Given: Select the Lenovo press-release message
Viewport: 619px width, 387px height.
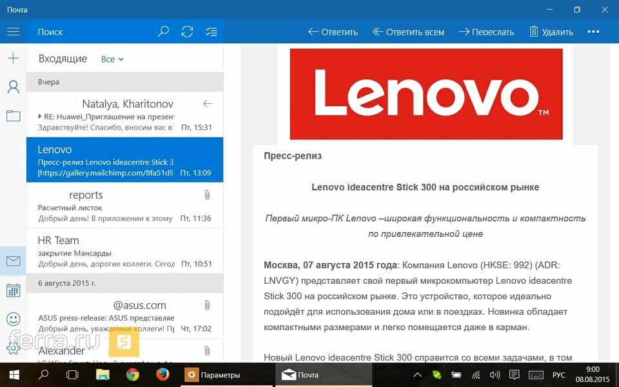Looking at the screenshot, I should [124, 160].
